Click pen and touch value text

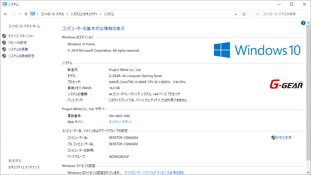pyautogui.click(x=148, y=100)
